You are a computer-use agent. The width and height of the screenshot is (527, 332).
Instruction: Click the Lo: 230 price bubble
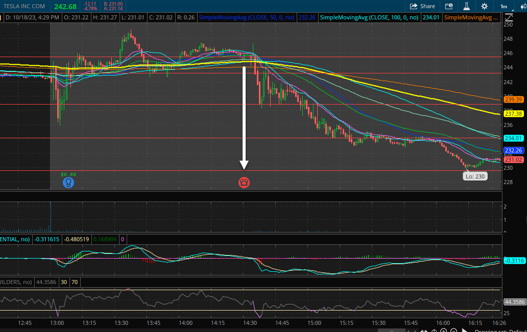click(475, 176)
